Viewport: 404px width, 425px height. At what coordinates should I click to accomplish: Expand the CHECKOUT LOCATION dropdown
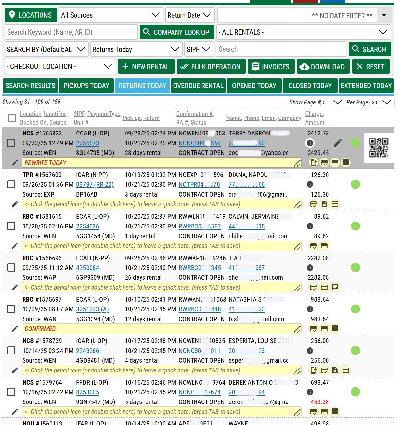(x=60, y=67)
